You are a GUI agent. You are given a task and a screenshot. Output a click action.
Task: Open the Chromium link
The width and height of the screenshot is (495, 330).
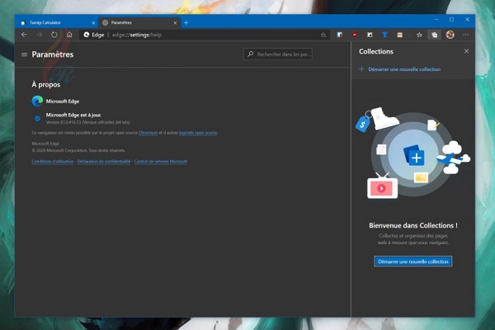click(x=149, y=132)
